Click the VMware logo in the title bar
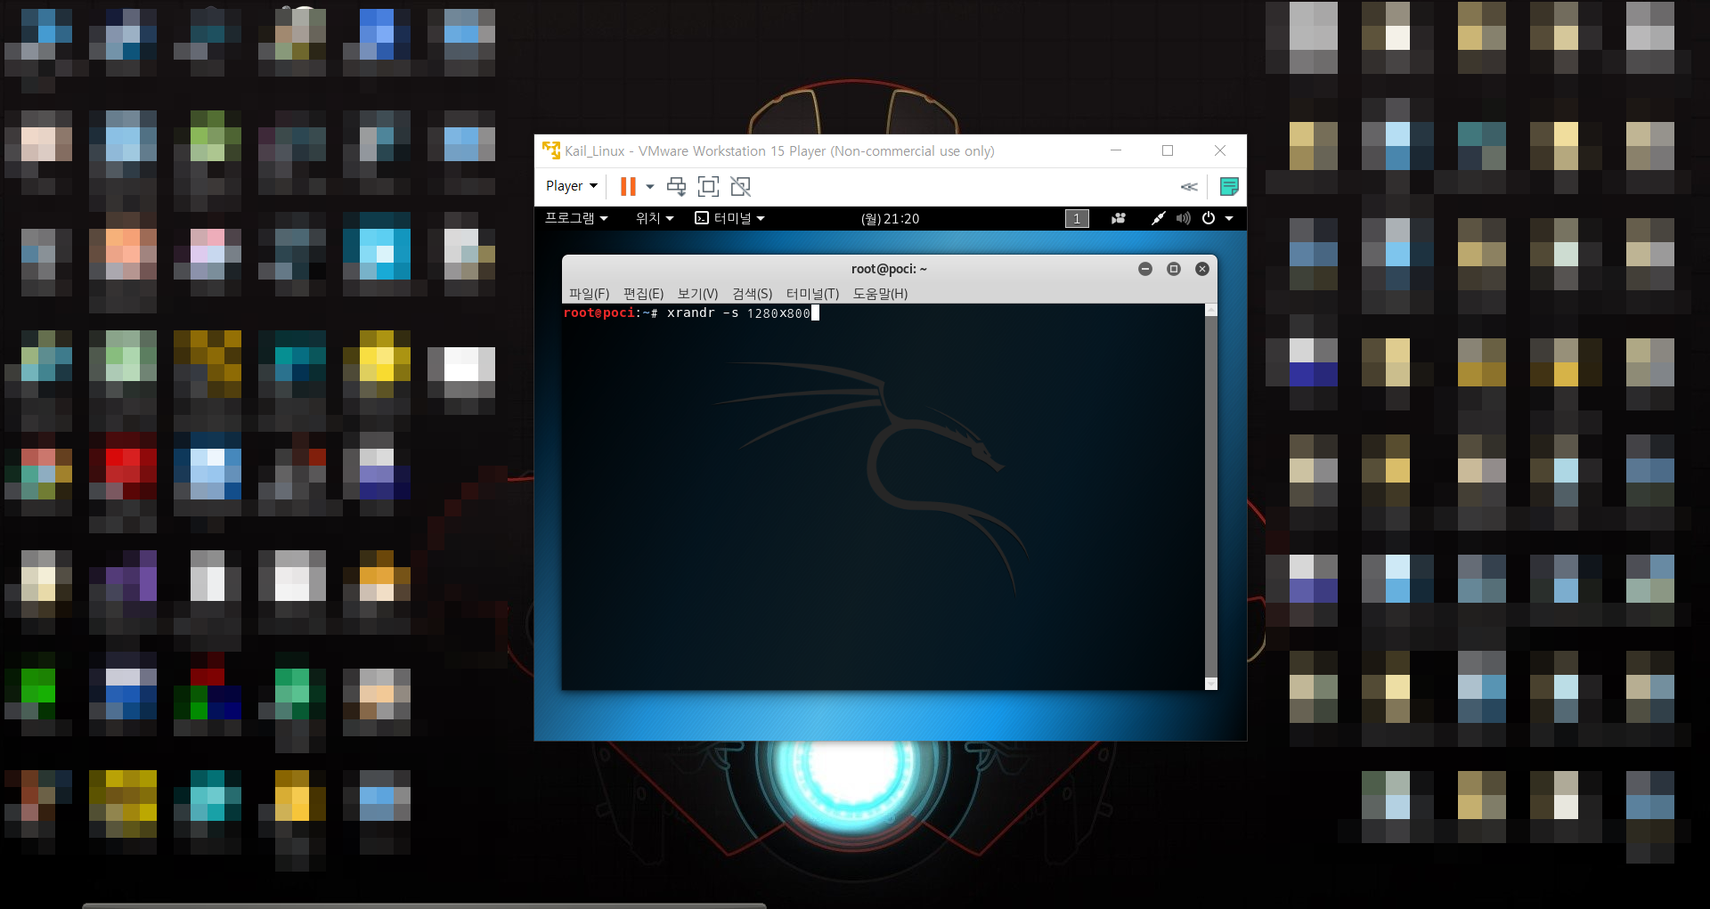This screenshot has width=1710, height=909. tap(551, 150)
